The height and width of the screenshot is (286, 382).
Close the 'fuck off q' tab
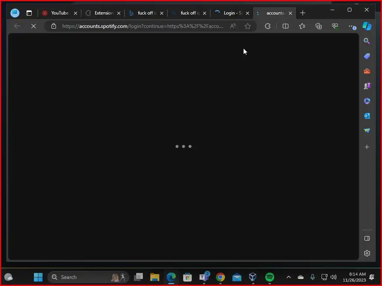[x=205, y=13]
